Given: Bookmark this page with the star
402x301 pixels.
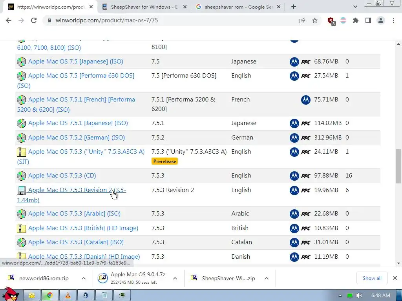Looking at the screenshot, I should 315,20.
